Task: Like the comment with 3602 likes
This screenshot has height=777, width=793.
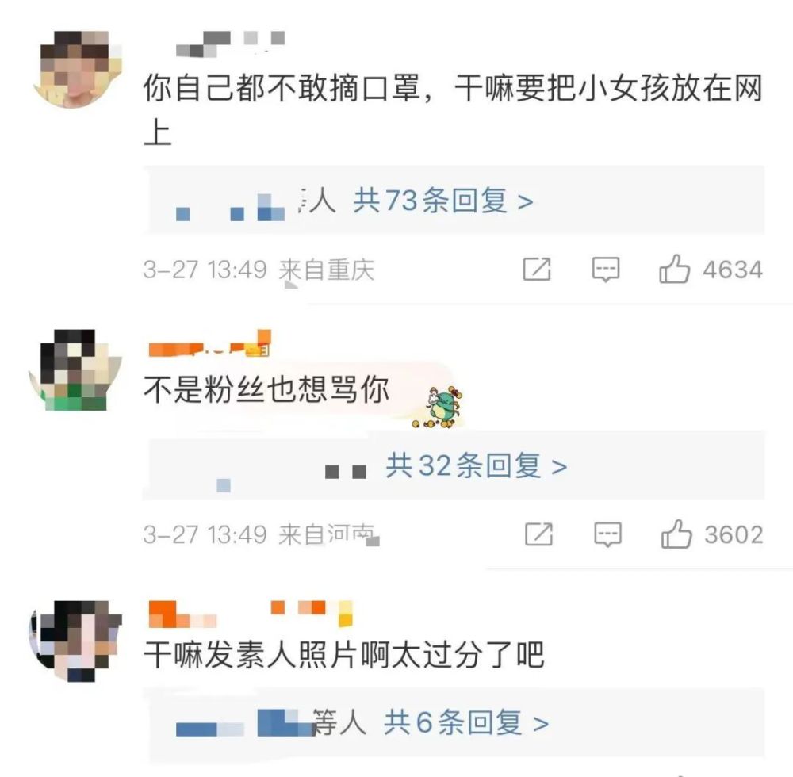Action: [676, 534]
